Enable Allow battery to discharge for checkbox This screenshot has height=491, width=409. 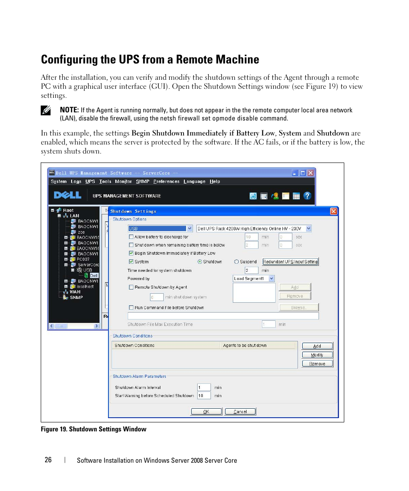tap(131, 237)
